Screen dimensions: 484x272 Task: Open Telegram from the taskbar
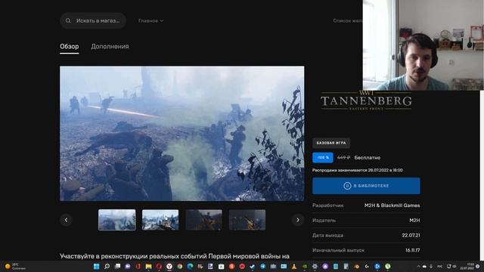[262, 266]
